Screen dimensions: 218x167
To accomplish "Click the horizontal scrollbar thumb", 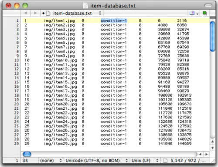I will (x=27, y=154).
